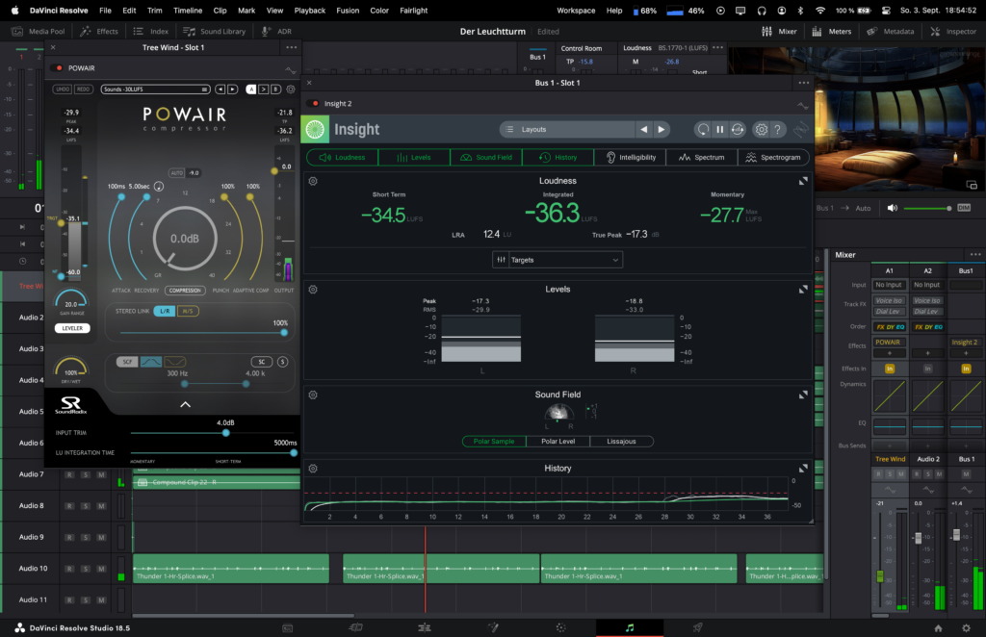Open the POWAIR preset dropdown Sounds -30LUFS

pos(155,89)
